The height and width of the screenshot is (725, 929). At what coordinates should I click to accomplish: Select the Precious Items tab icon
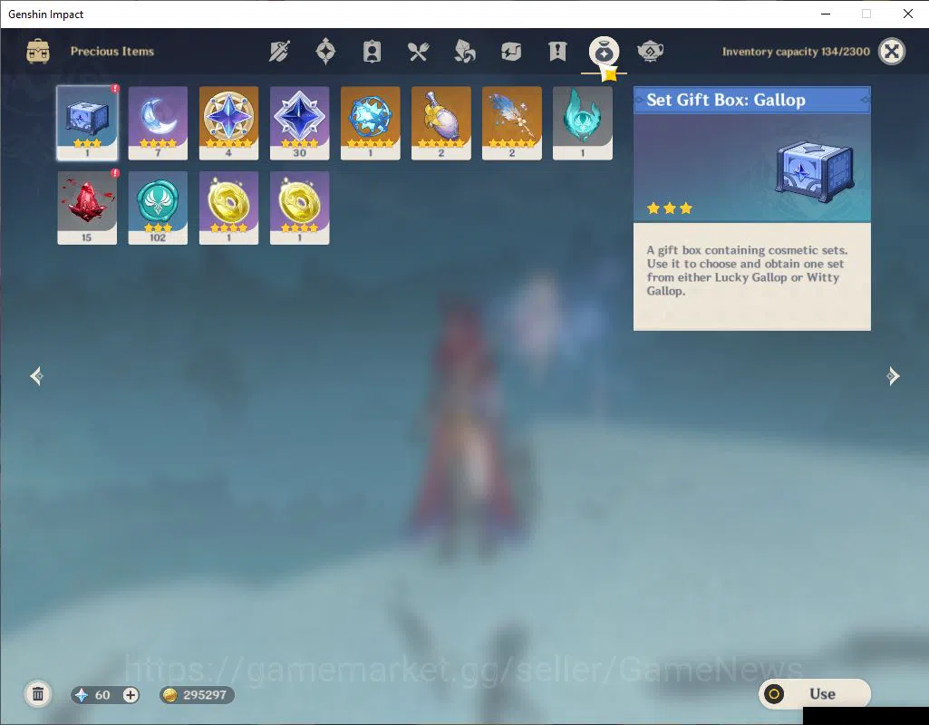coord(604,52)
